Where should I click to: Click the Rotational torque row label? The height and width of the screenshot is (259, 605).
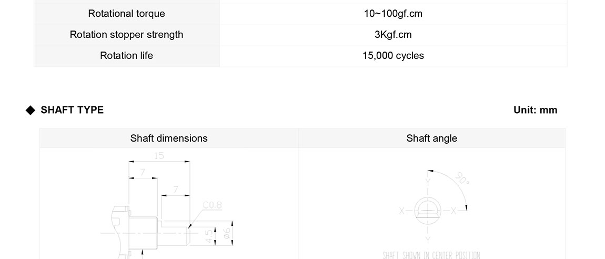click(126, 14)
